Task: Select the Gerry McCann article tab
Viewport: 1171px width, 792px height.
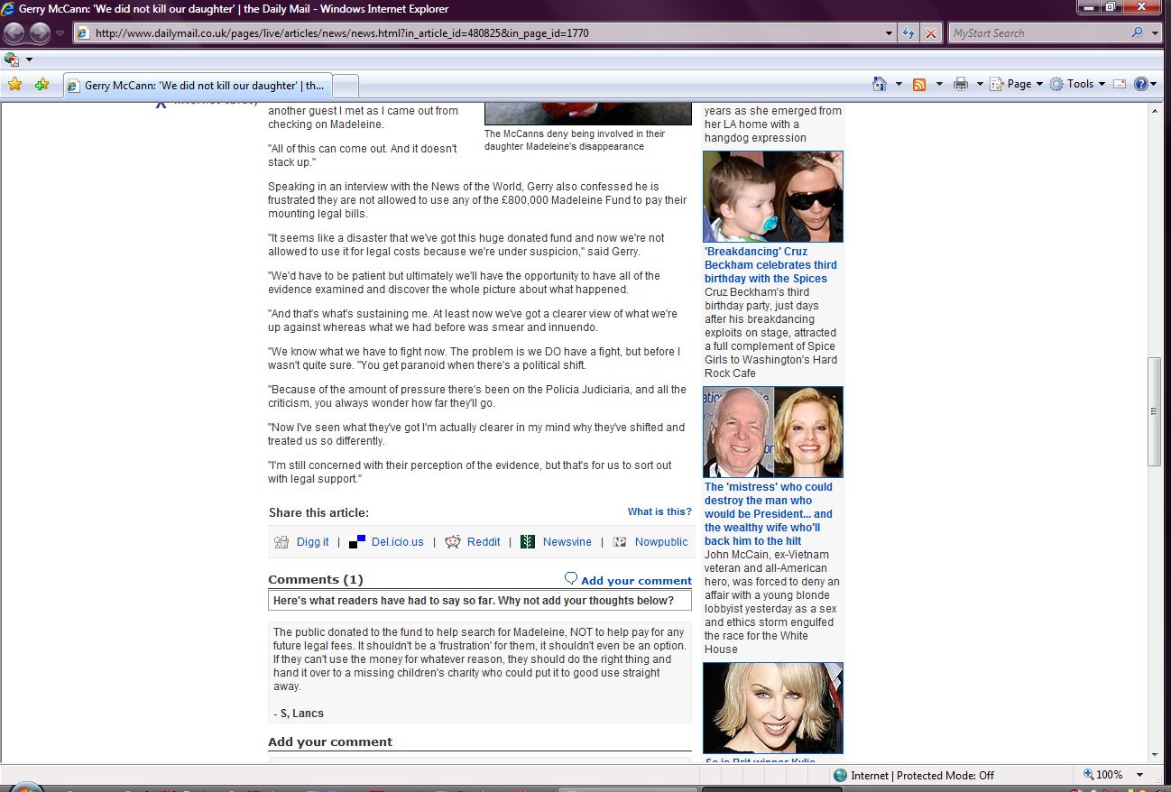Action: [x=198, y=86]
